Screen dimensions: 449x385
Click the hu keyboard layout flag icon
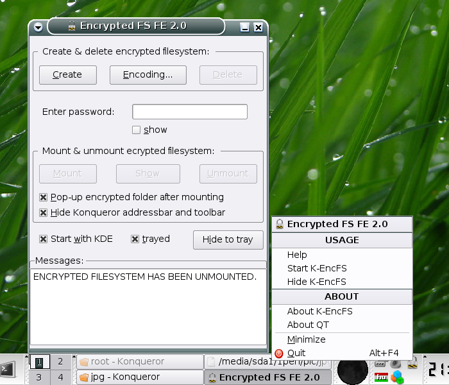click(381, 377)
